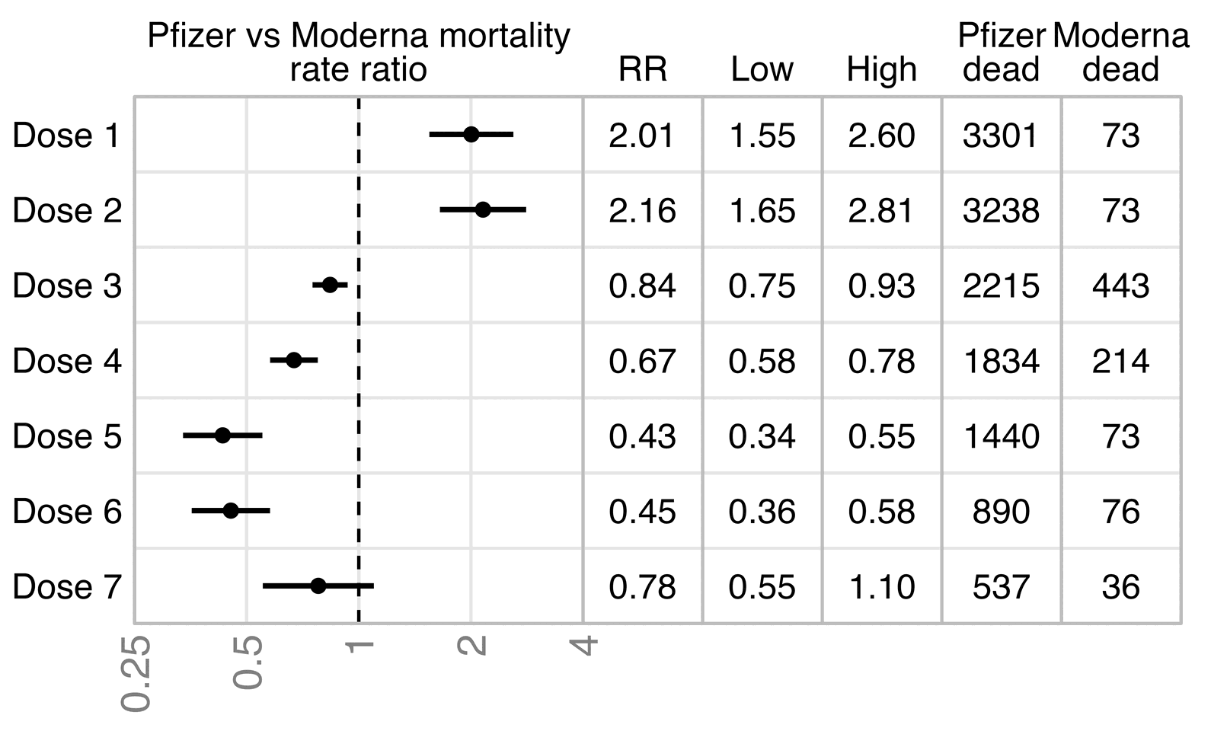Click the Pfizer dead column header
1211x731 pixels.
point(1001,53)
